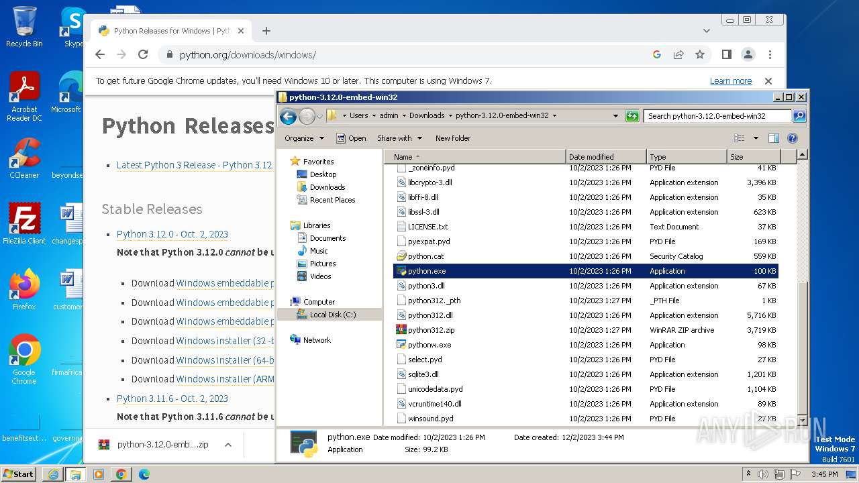Sort files by Name column

click(x=475, y=157)
